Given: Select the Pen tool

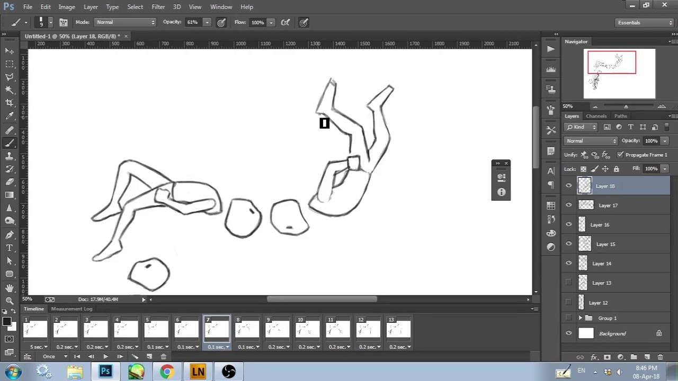Looking at the screenshot, I should [x=10, y=234].
